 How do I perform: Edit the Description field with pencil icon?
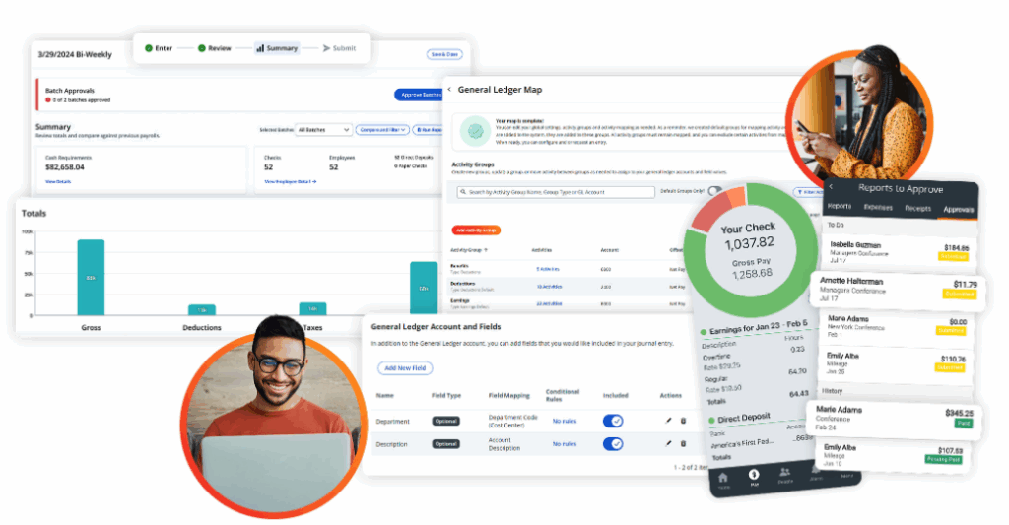pos(668,444)
